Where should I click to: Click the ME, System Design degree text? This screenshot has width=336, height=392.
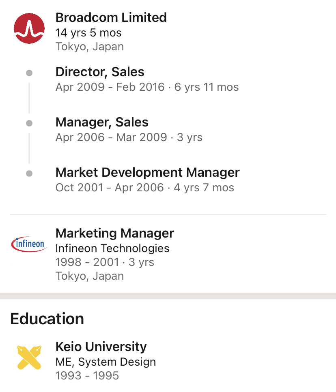coord(106,362)
